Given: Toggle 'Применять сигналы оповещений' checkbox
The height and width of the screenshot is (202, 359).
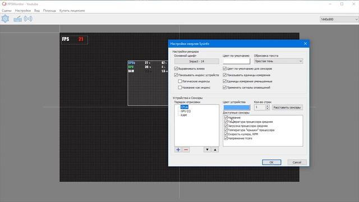Looking at the screenshot, I should click(x=224, y=88).
